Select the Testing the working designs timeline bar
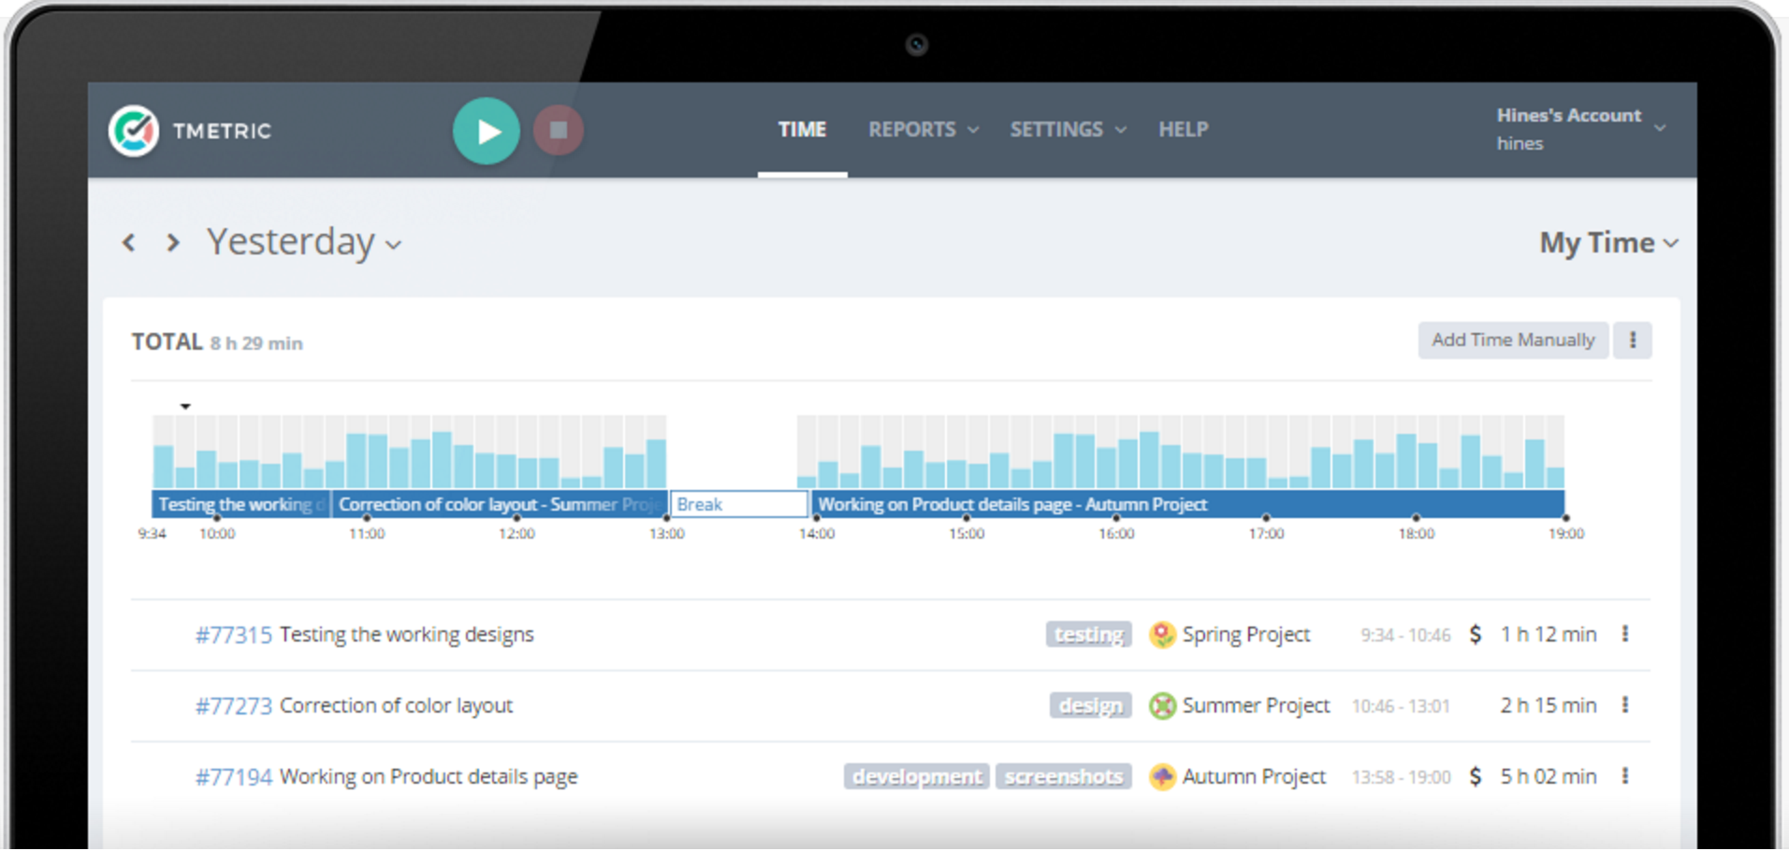This screenshot has width=1789, height=851. tap(240, 504)
